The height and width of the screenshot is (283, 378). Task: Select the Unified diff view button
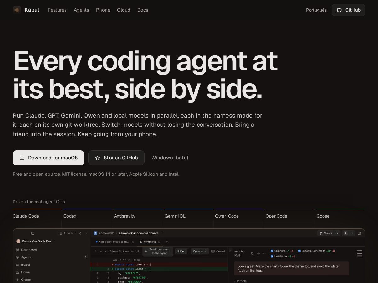[181, 251]
